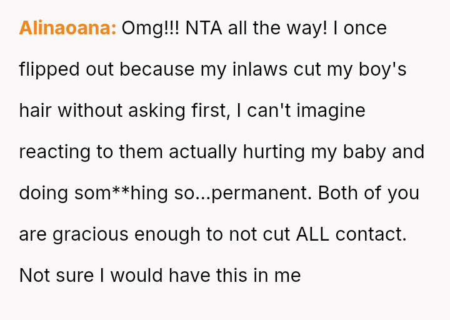Click the word "gracious" in the comment
Image resolution: width=450 pixels, height=320 pixels.
91,234
